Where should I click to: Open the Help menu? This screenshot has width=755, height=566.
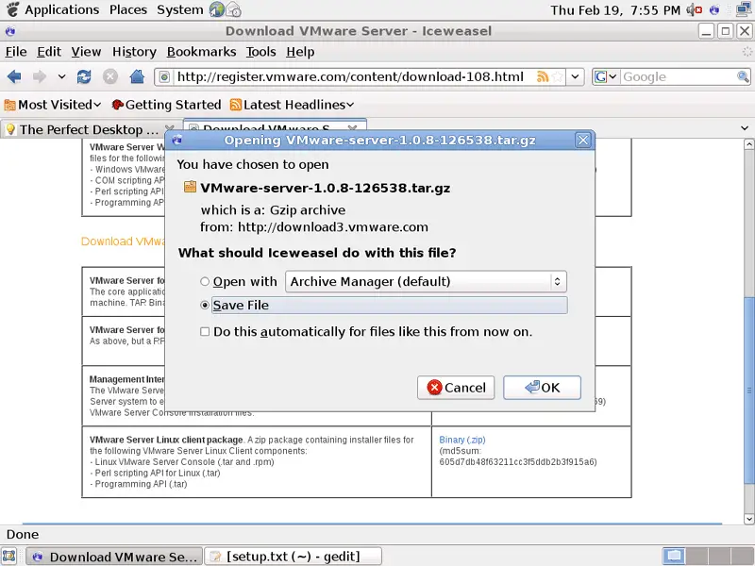point(300,52)
